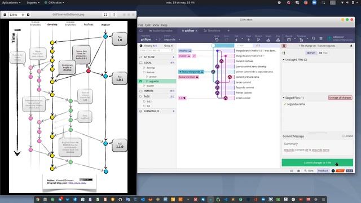Viewport: 361px width, 203px height.
Task: Open the Edit menu in GitKraken
Action: tap(148, 25)
